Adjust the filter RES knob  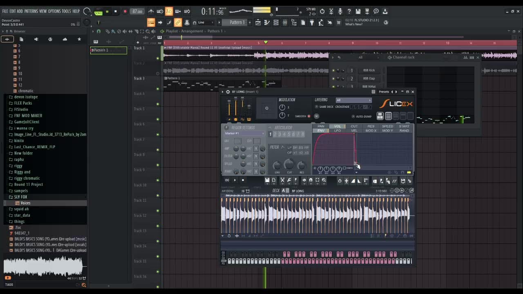point(302,165)
